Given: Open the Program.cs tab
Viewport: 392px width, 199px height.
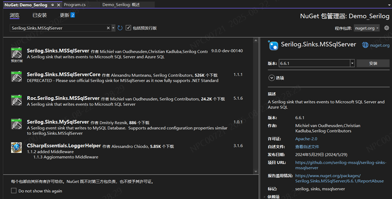Looking at the screenshot, I should 75,5.
